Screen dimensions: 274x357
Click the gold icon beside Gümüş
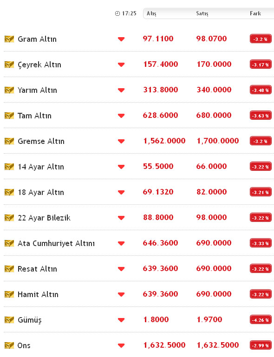[x=9, y=320]
